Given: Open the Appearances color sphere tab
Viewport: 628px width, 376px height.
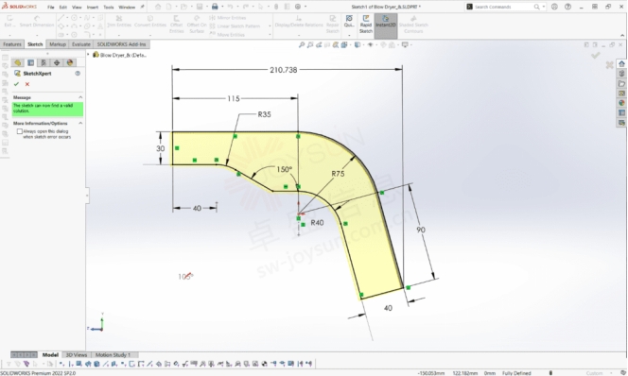Looking at the screenshot, I should click(x=70, y=62).
